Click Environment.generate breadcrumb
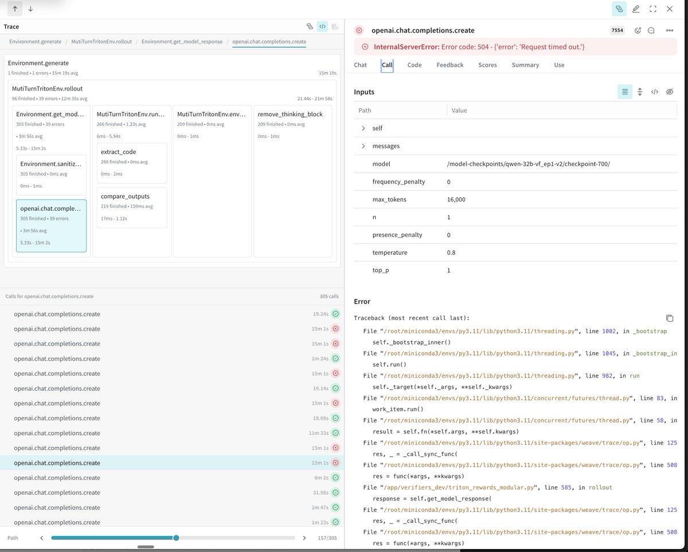 [36, 42]
